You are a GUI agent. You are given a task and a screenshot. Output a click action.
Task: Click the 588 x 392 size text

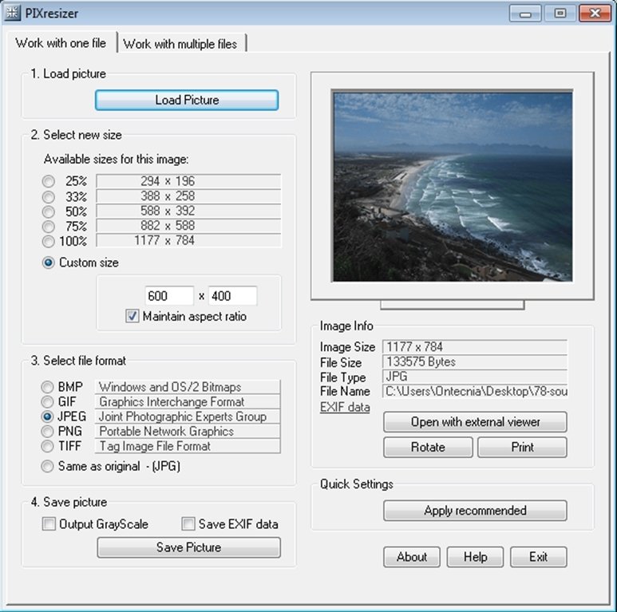click(168, 211)
